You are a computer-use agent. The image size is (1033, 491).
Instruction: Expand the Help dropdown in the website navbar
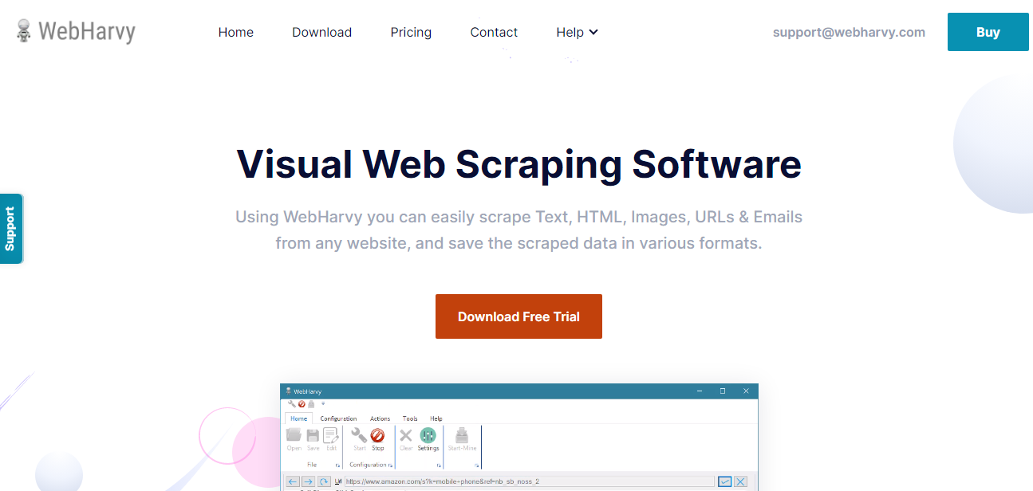click(576, 32)
